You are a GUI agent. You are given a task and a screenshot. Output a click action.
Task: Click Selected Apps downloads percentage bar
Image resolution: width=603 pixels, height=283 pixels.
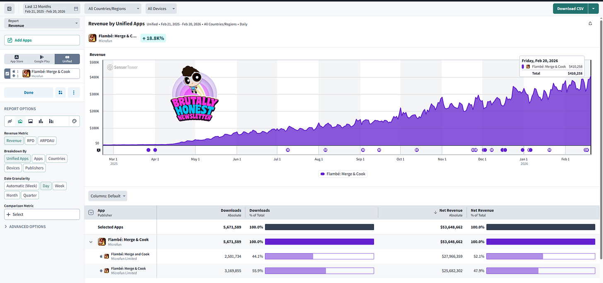tap(319, 227)
